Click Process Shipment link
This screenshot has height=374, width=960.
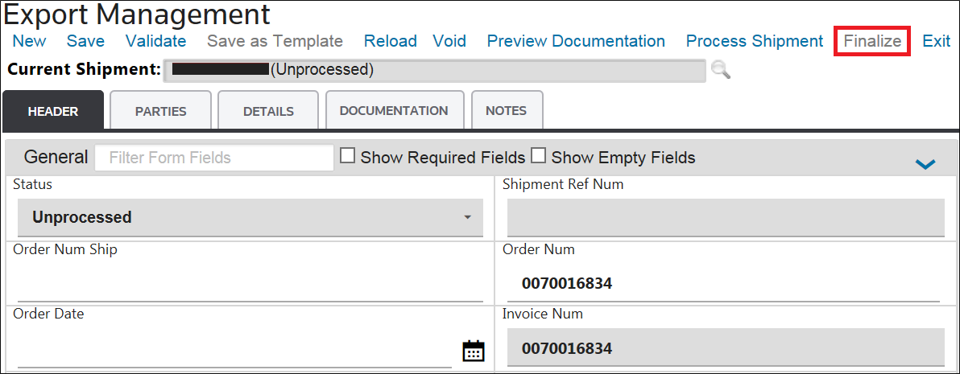click(754, 41)
